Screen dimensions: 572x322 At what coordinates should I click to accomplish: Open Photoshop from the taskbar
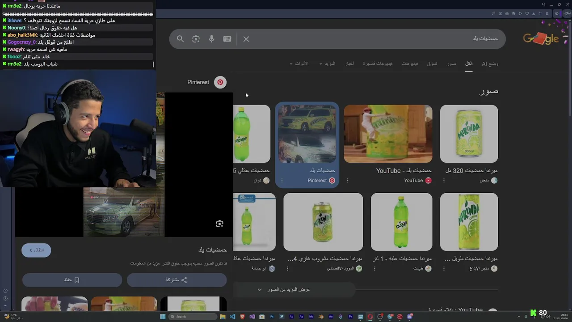click(x=272, y=317)
